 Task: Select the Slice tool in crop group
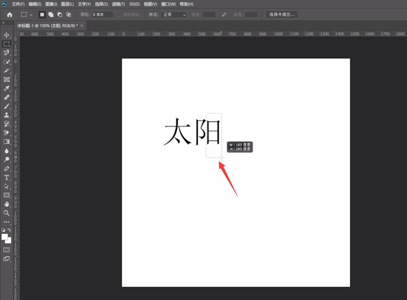pyautogui.click(x=6, y=71)
